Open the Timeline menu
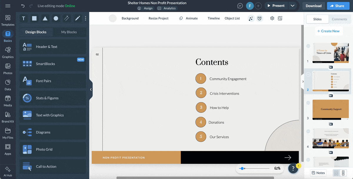This screenshot has height=179, width=353. (x=214, y=18)
